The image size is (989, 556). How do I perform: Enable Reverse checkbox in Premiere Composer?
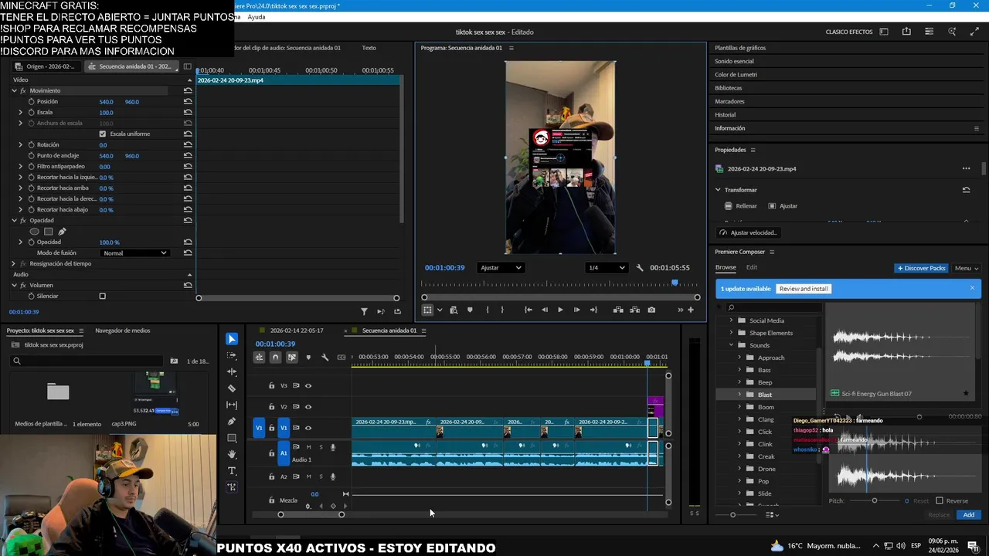[940, 500]
